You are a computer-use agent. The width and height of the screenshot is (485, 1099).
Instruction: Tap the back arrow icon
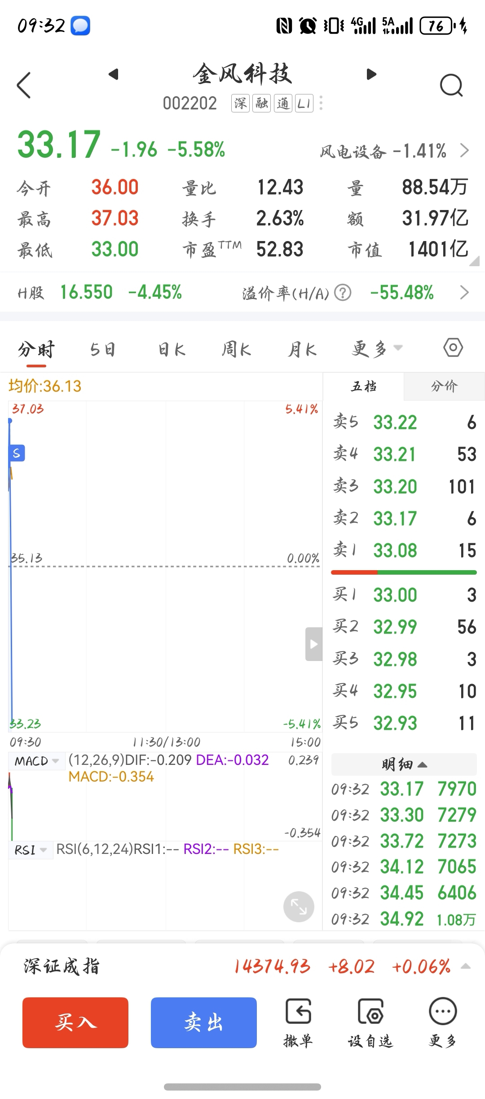(x=24, y=85)
